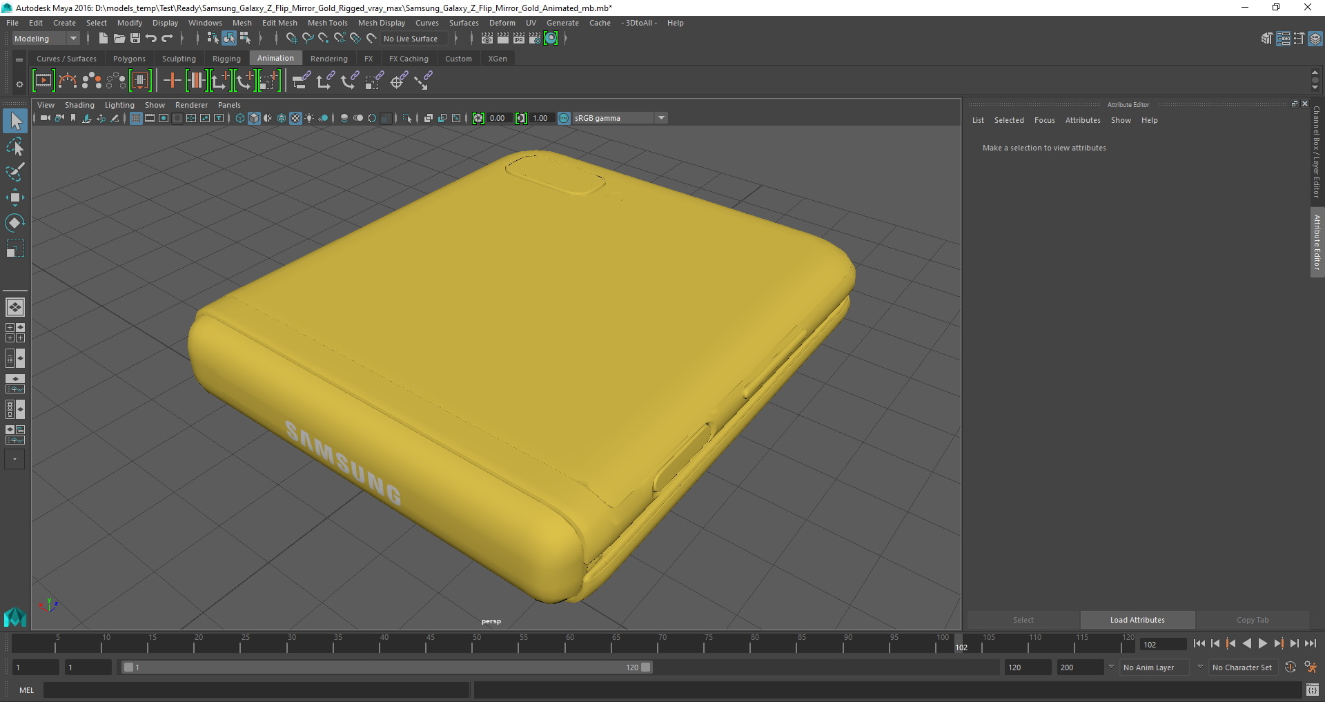
Task: Go to start of playback range
Action: pyautogui.click(x=1199, y=643)
